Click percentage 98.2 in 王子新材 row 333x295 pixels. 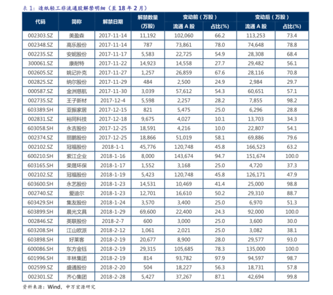[x=292, y=100]
